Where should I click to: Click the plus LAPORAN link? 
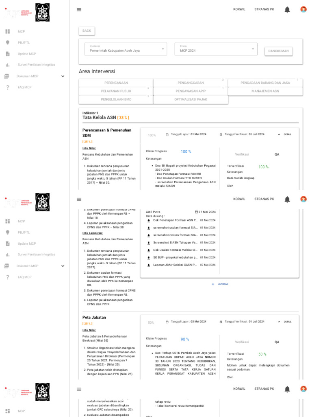click(220, 284)
